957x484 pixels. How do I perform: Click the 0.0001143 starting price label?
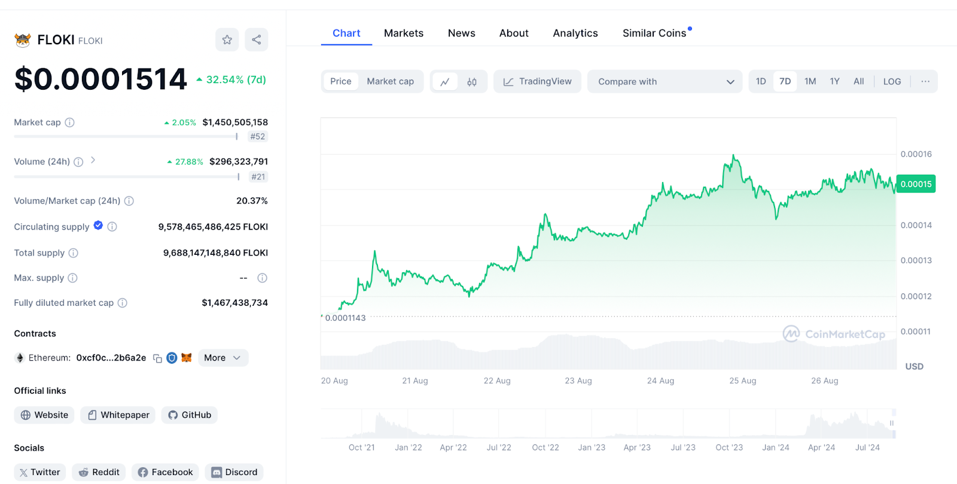[x=345, y=318]
